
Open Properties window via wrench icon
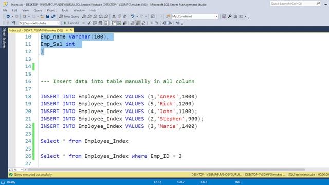[x=230, y=16]
